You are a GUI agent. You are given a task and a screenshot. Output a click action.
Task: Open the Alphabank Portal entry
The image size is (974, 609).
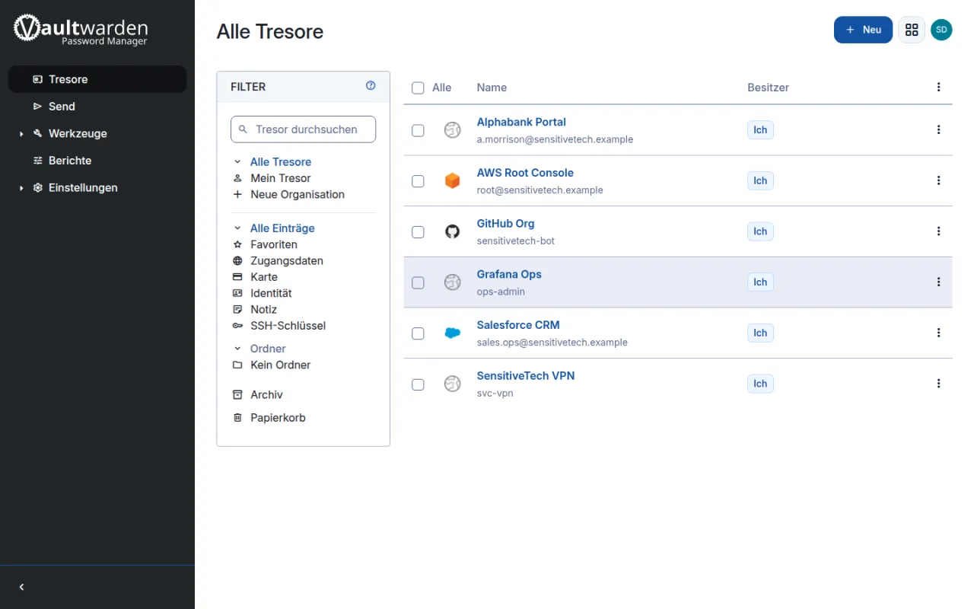click(521, 122)
